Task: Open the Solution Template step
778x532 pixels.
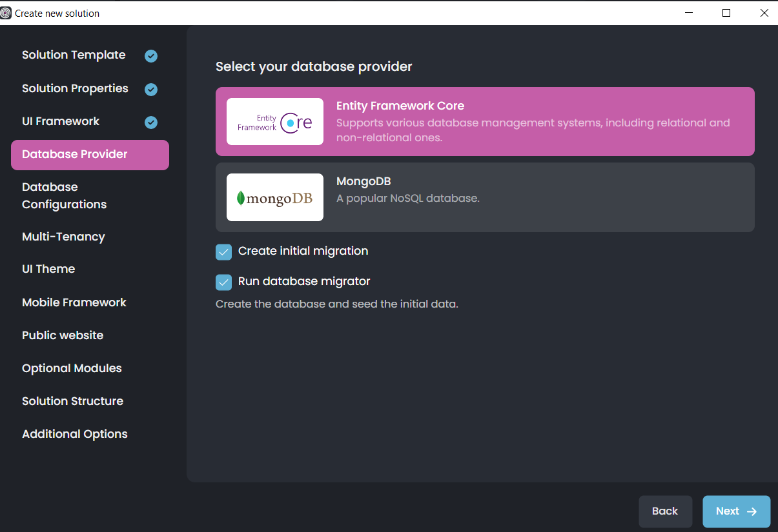Action: coord(74,55)
